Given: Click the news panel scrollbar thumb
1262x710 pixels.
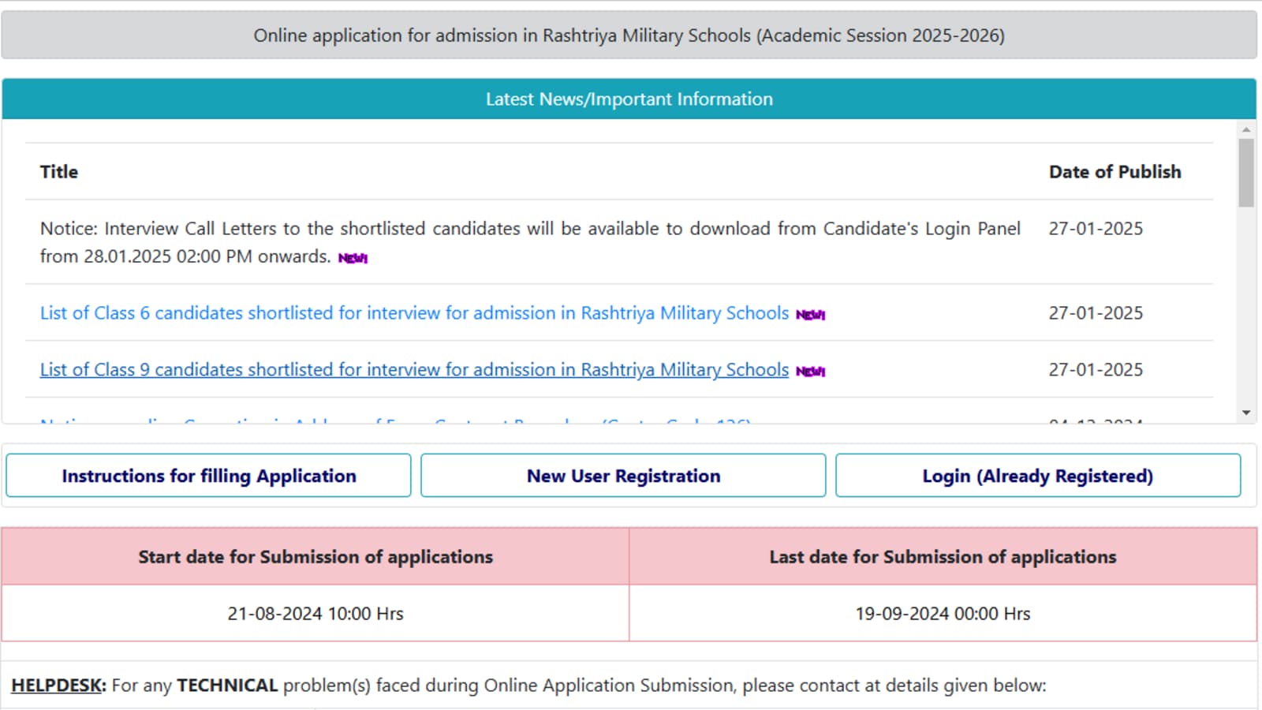Looking at the screenshot, I should point(1246,173).
